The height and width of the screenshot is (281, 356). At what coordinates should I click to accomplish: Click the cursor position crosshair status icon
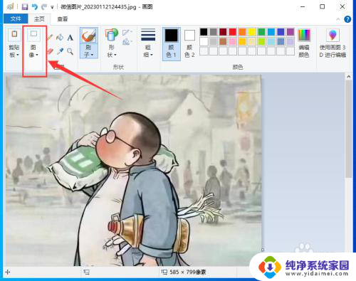(x=8, y=272)
